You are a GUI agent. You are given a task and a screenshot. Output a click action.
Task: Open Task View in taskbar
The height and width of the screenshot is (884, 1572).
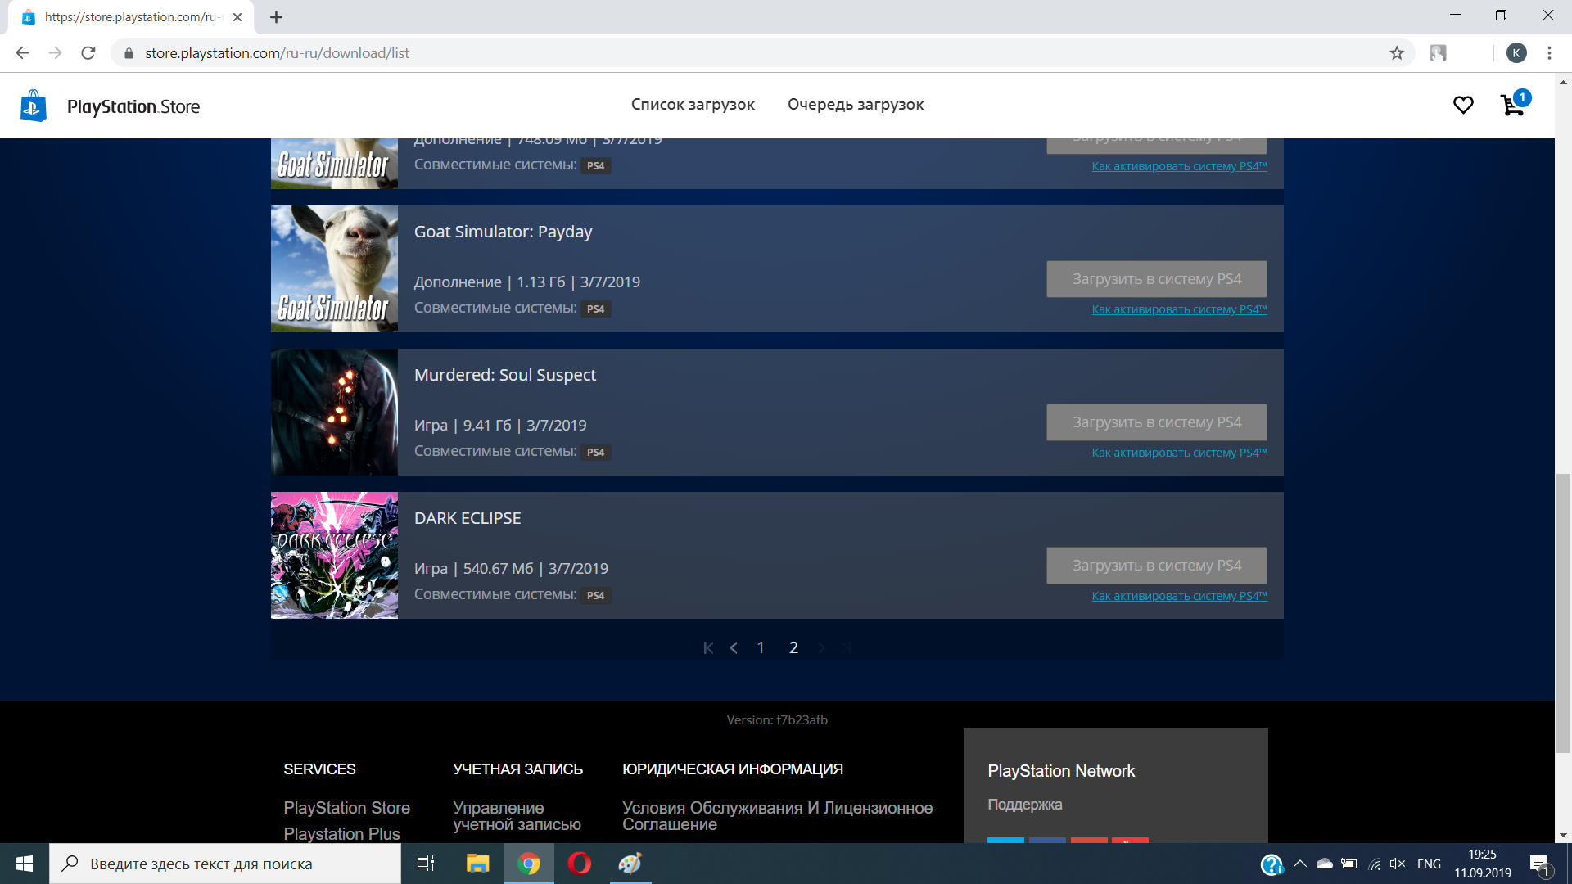pyautogui.click(x=426, y=864)
